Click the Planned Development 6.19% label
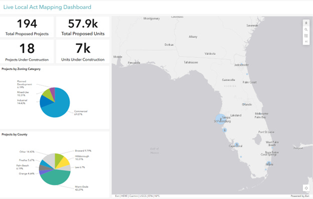 [x=25, y=84]
